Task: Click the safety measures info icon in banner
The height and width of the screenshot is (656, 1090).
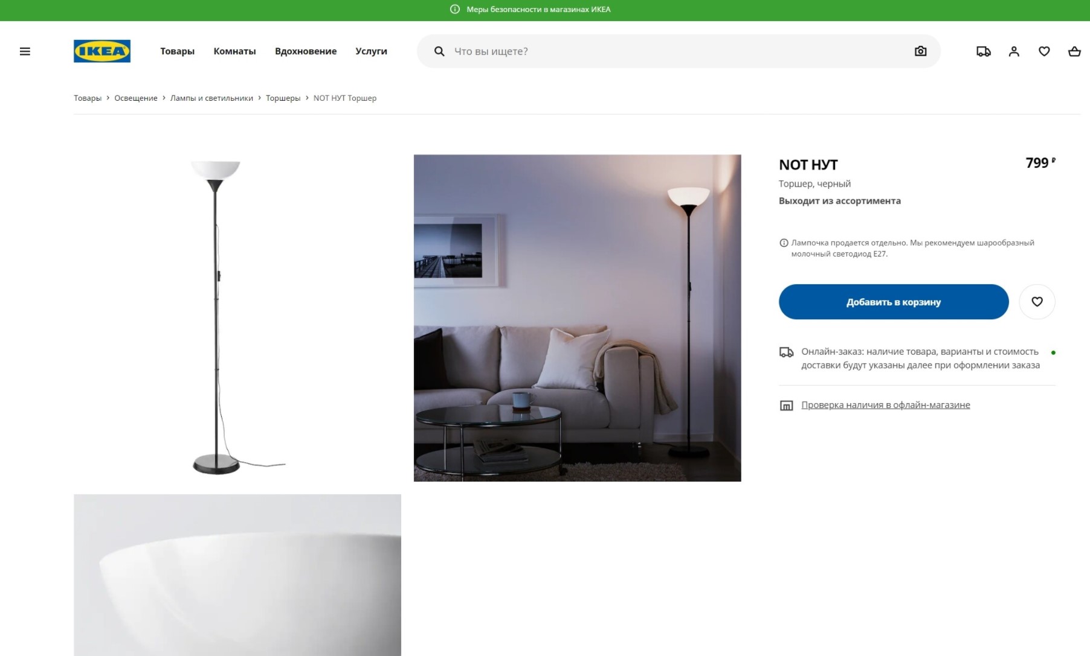Action: [455, 10]
